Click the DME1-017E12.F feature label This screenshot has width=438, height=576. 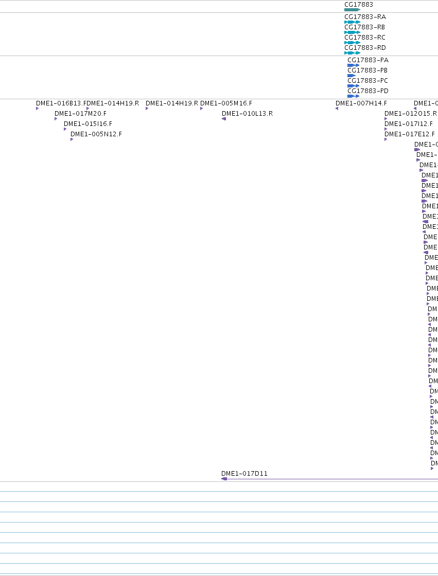tap(410, 134)
